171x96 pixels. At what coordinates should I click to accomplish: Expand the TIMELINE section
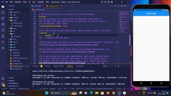coord(11,81)
